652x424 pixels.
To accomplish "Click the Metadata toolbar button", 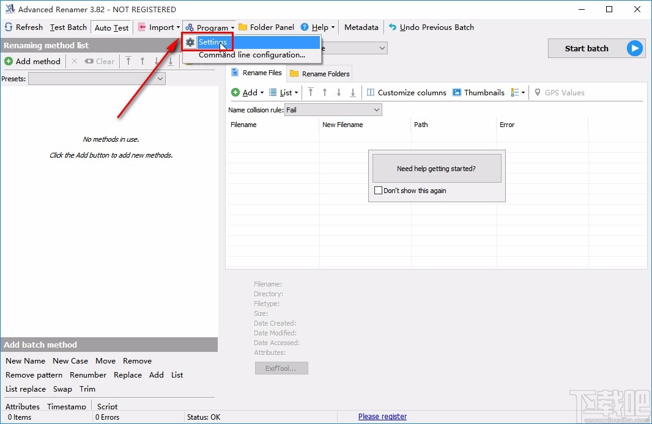I will pos(361,27).
